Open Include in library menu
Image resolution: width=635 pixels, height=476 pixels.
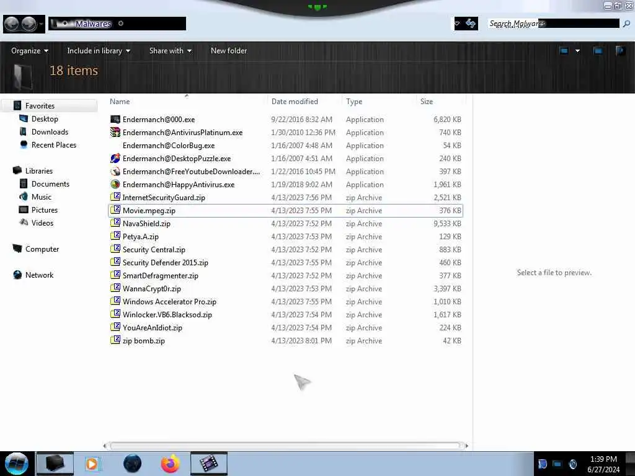99,51
